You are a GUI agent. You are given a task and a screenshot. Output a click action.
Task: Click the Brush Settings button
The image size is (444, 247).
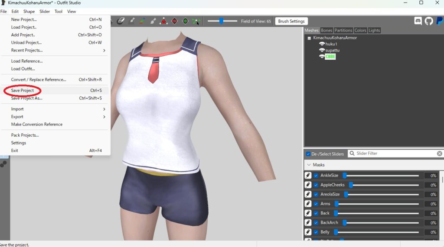click(x=291, y=21)
